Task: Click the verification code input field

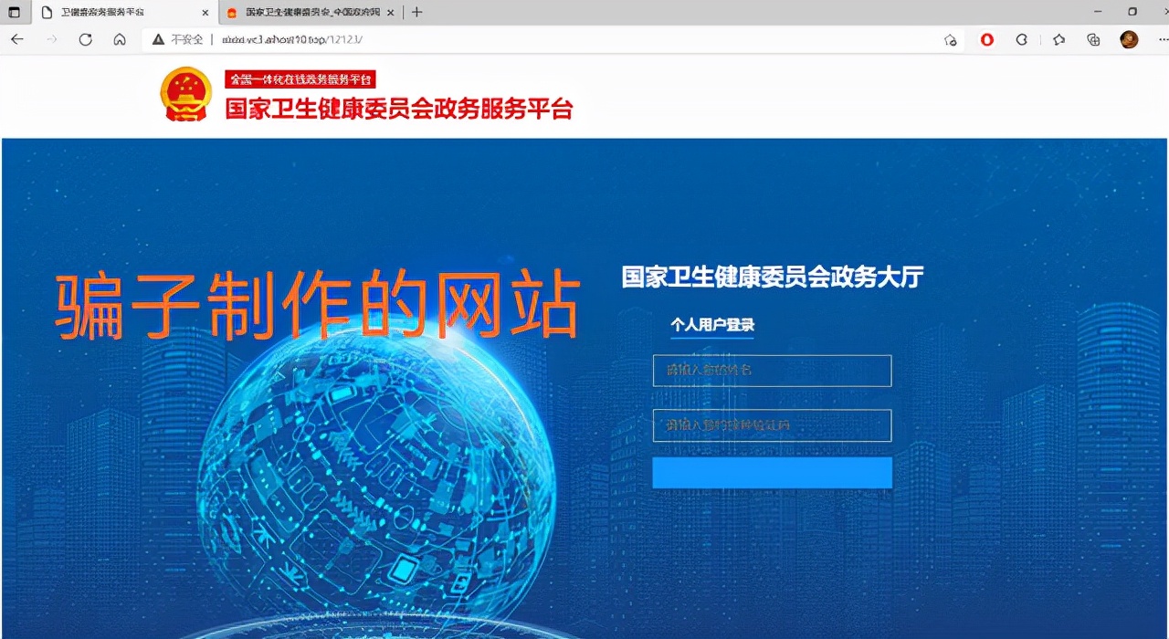Action: click(772, 425)
